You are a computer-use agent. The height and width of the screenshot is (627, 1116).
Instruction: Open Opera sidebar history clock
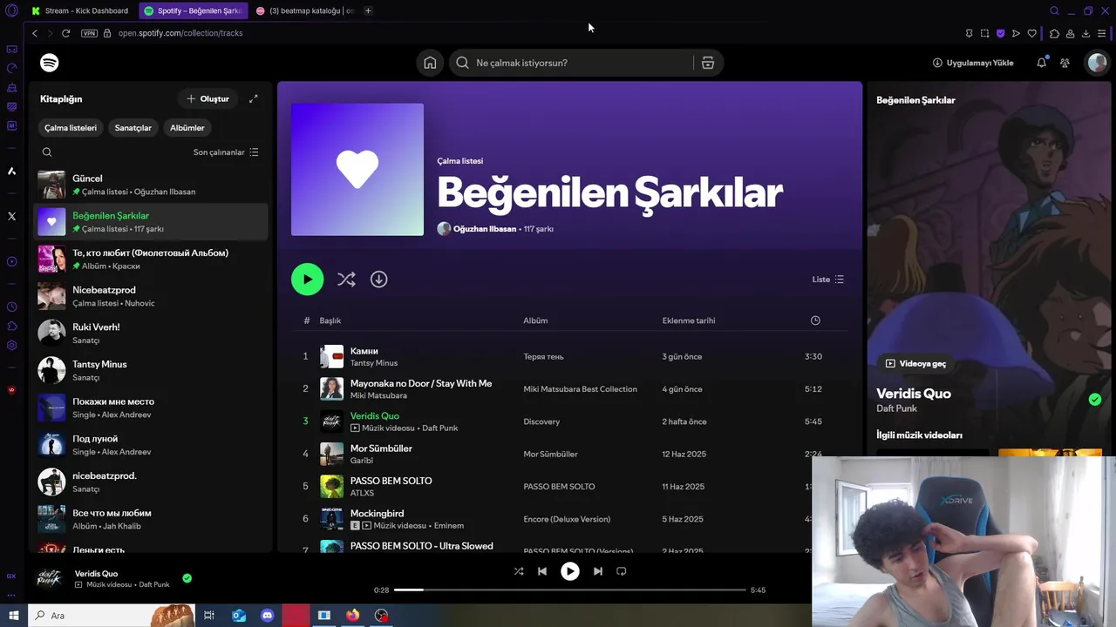pyautogui.click(x=11, y=307)
